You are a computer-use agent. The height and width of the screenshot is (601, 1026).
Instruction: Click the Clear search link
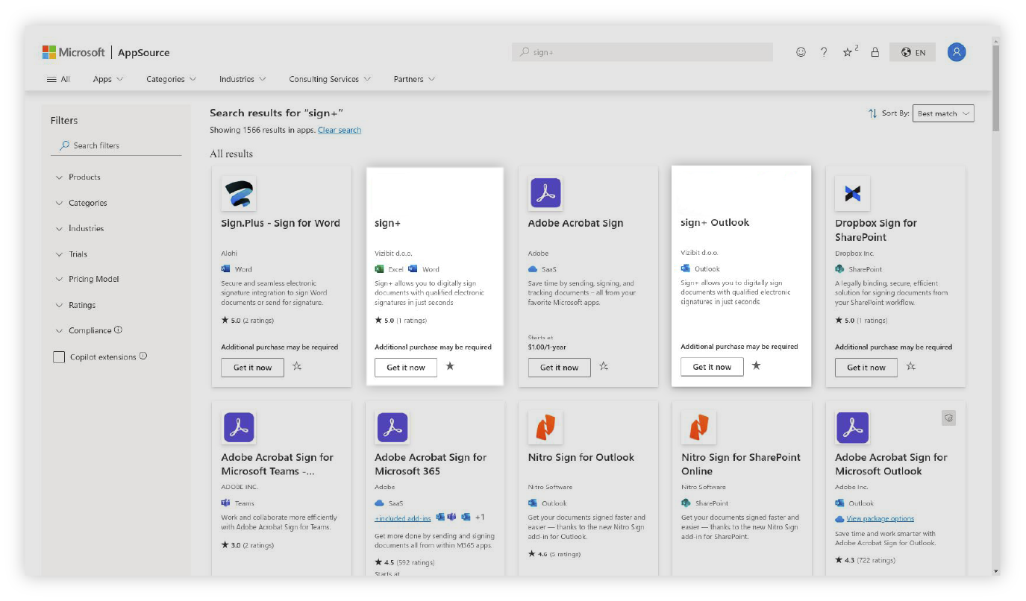[x=340, y=130]
